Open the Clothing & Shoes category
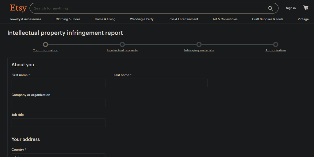The image size is (314, 157). pos(68,19)
